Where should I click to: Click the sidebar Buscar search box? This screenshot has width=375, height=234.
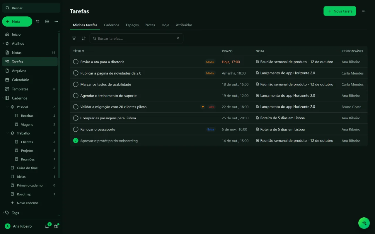31,8
